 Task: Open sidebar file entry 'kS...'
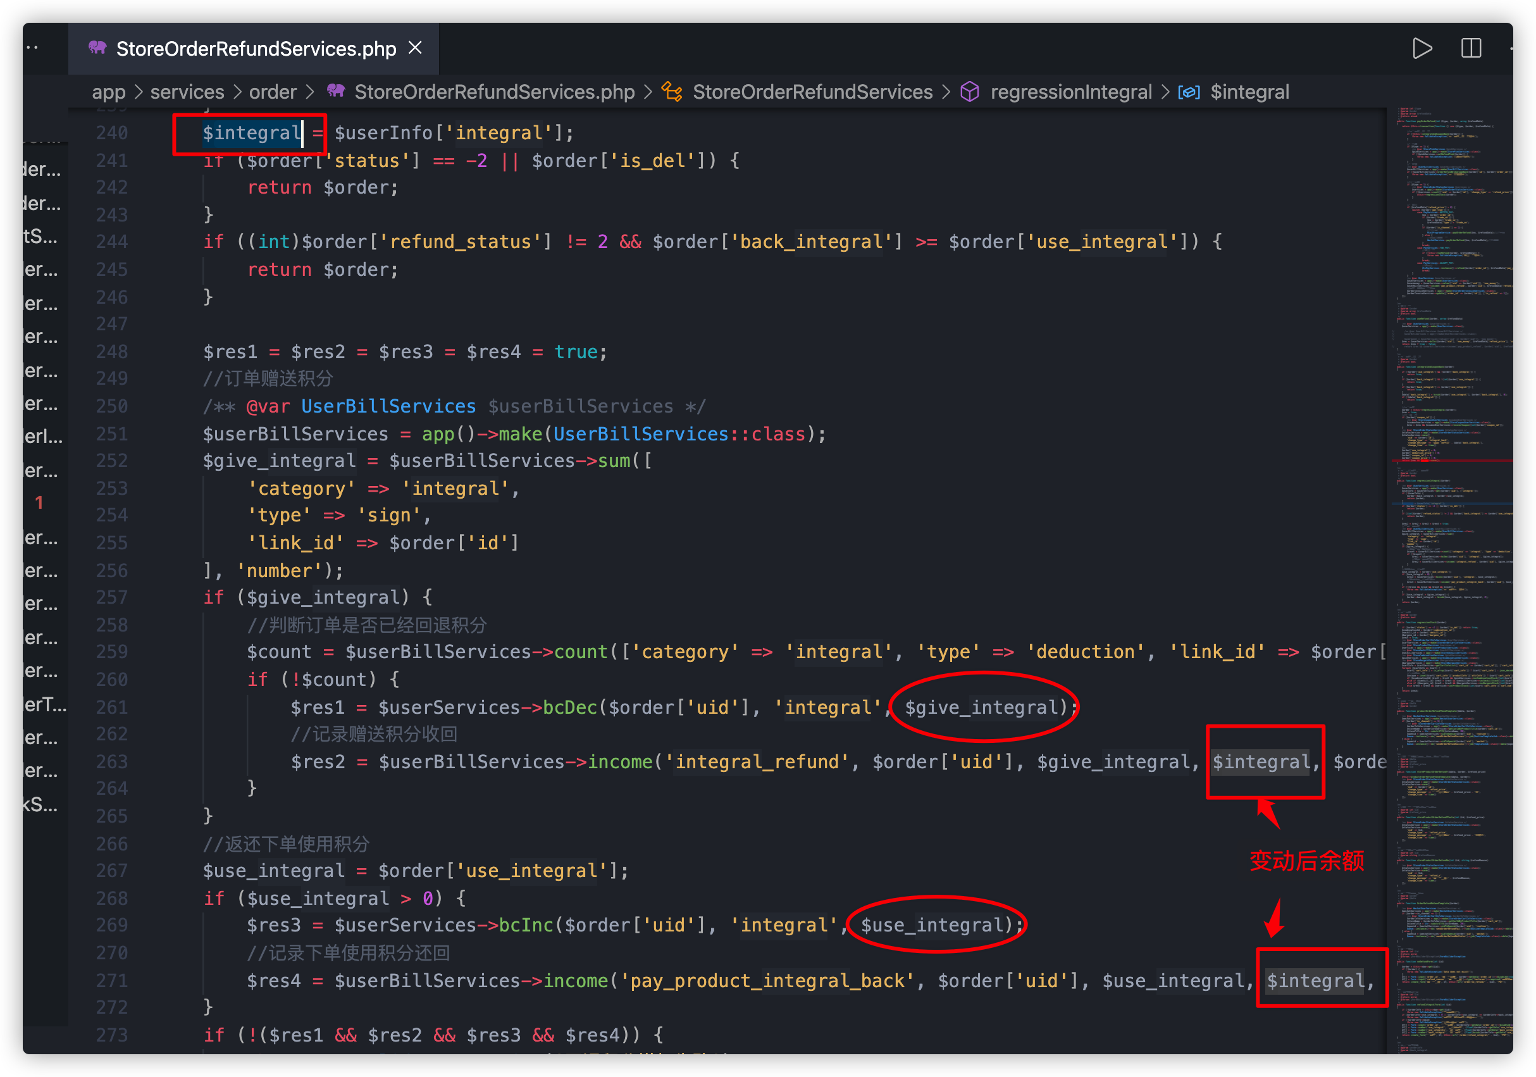coord(41,804)
